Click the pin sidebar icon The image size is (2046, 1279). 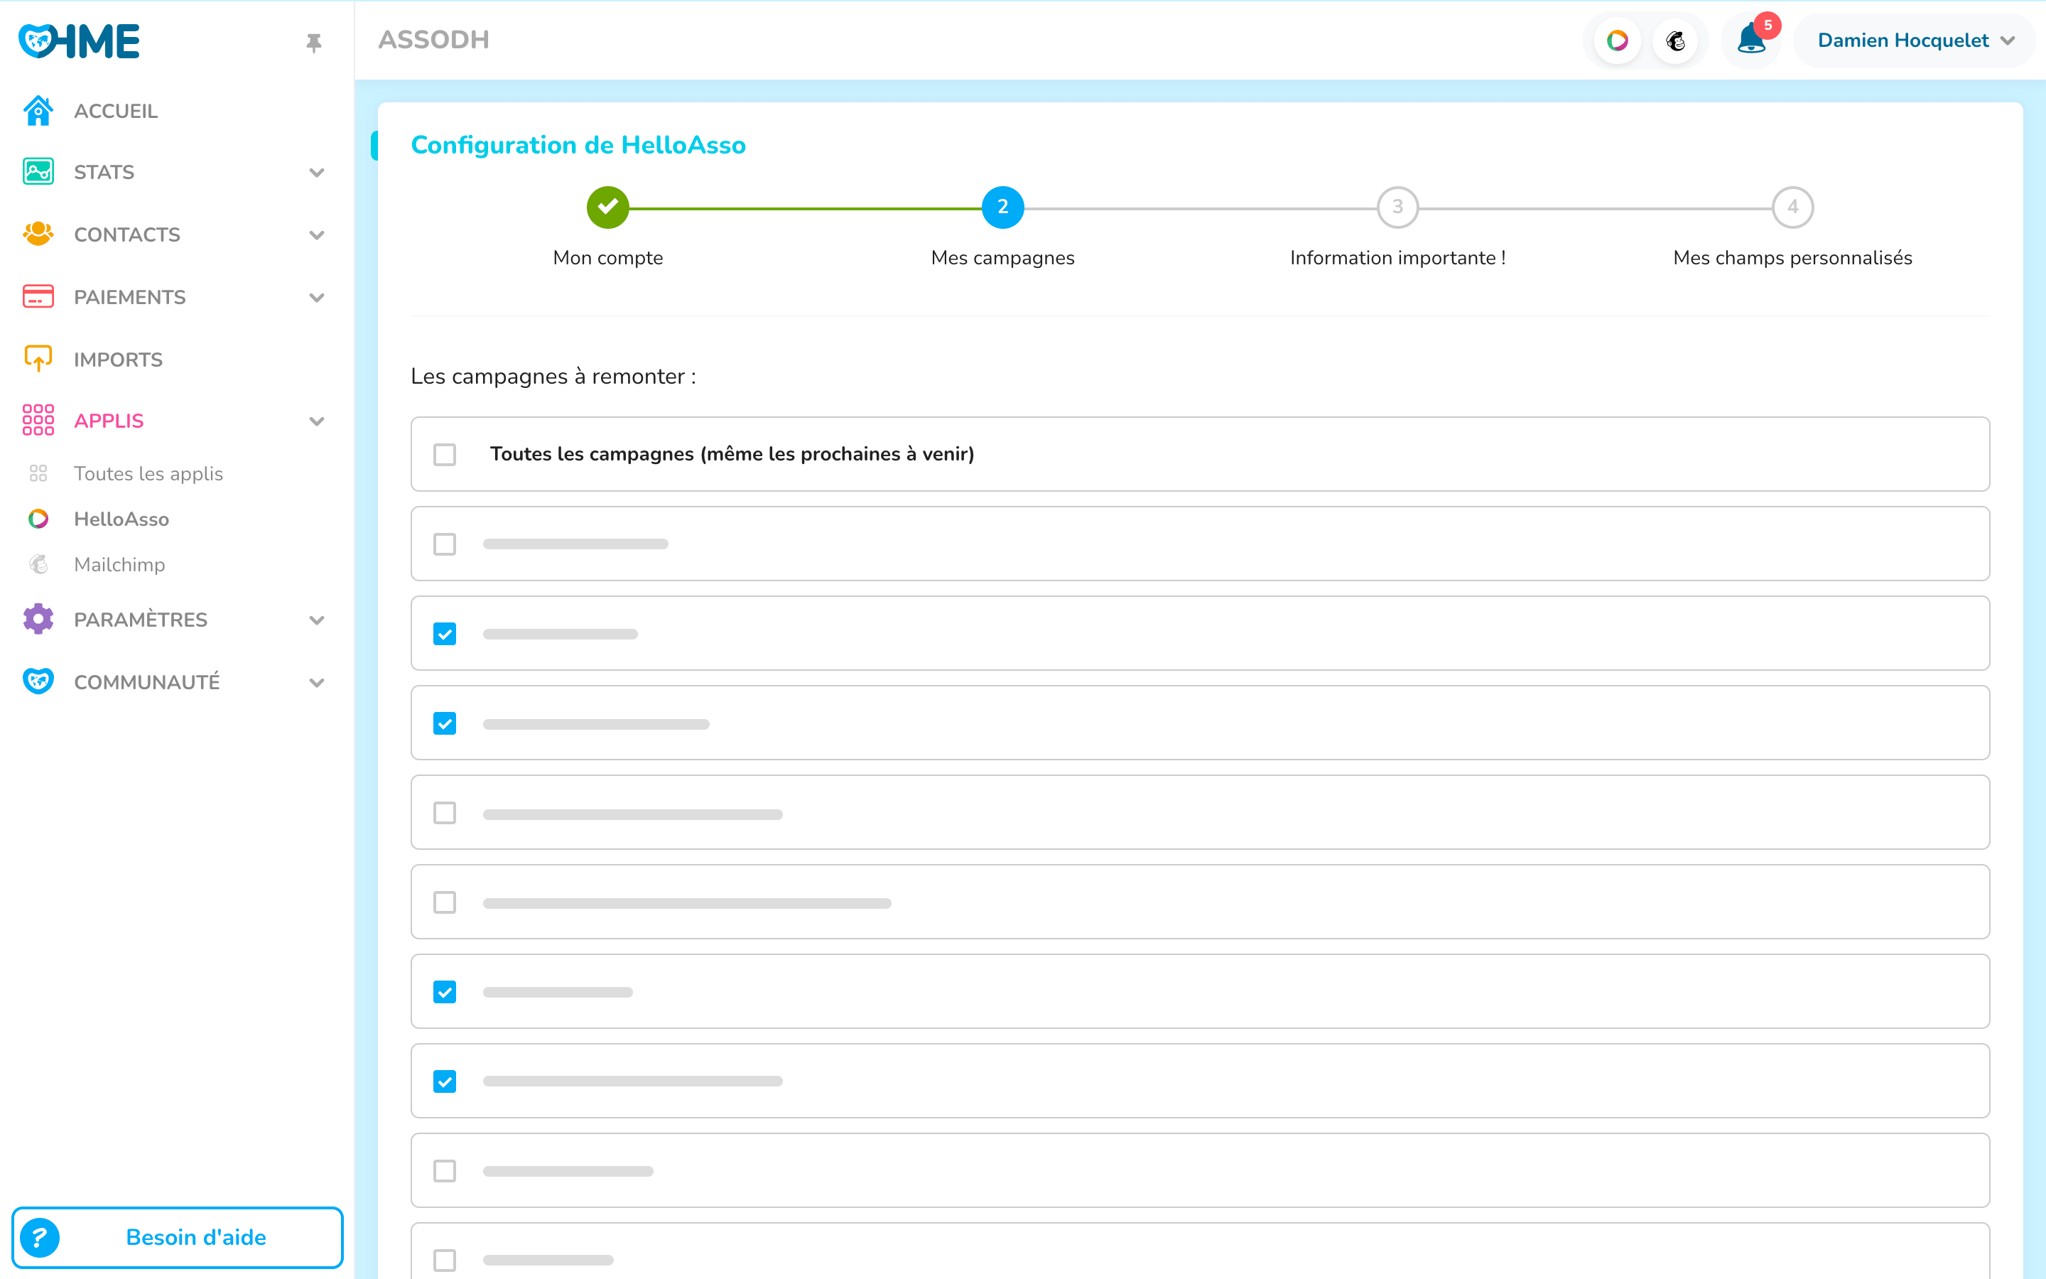pyautogui.click(x=314, y=43)
